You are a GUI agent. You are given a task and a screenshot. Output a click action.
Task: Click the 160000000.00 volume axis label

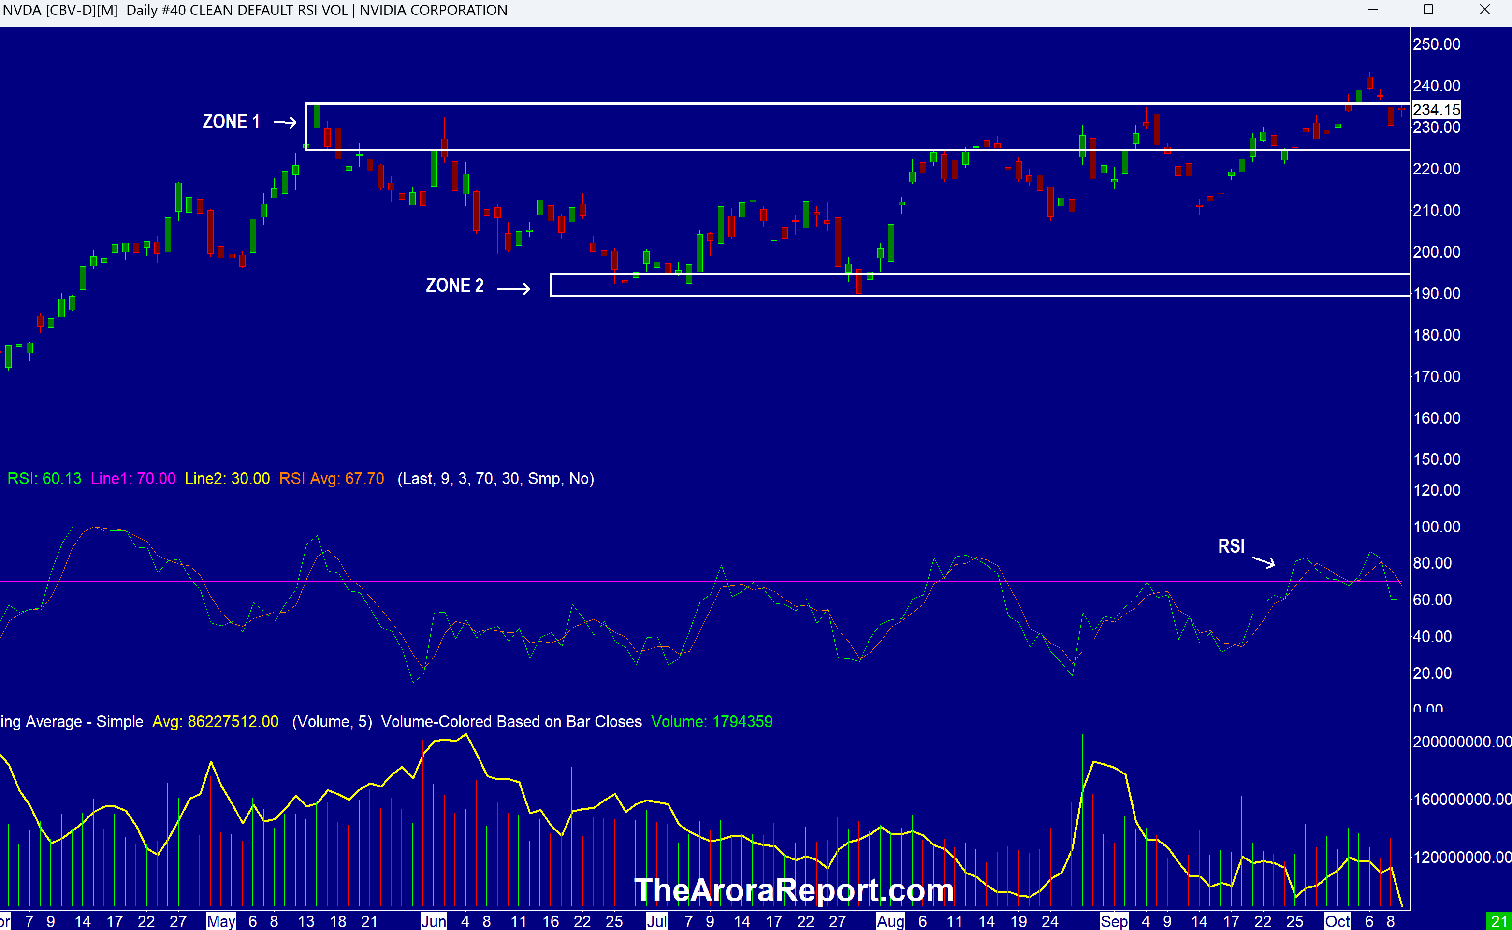(x=1462, y=799)
